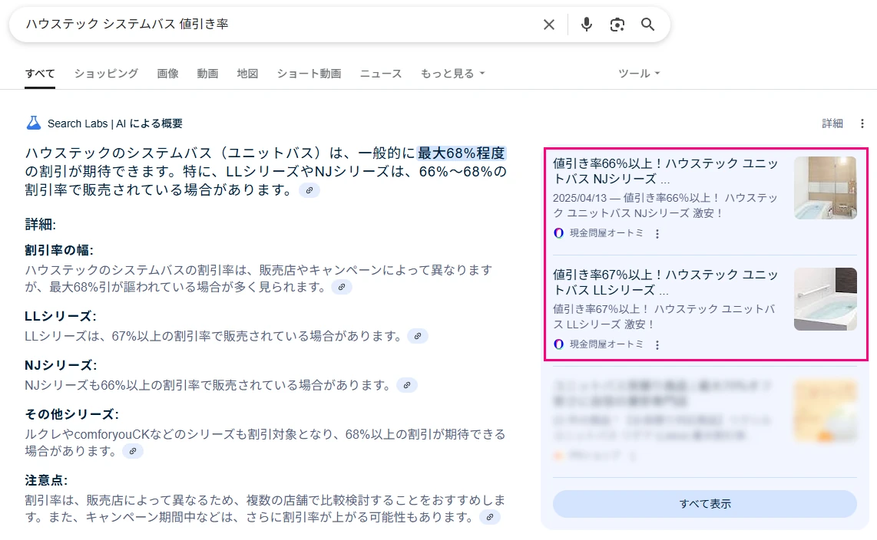Viewport: 877px width, 540px height.
Task: Click the 注意点: heading
Action: [46, 480]
